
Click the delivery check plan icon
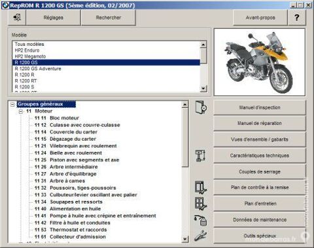click(201, 187)
